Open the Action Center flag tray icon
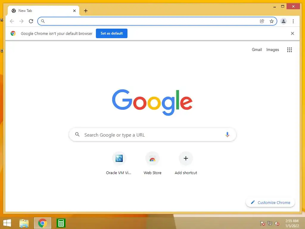 pos(263,223)
